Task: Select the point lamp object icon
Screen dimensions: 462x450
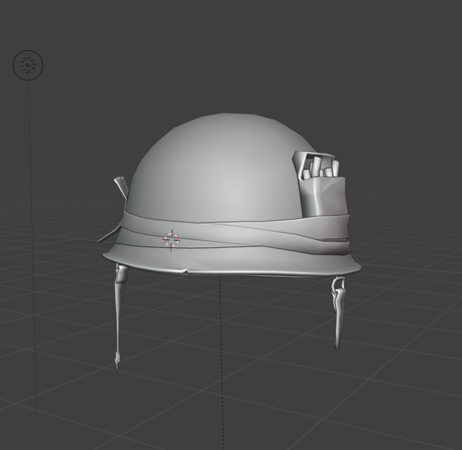Action: pyautogui.click(x=28, y=65)
